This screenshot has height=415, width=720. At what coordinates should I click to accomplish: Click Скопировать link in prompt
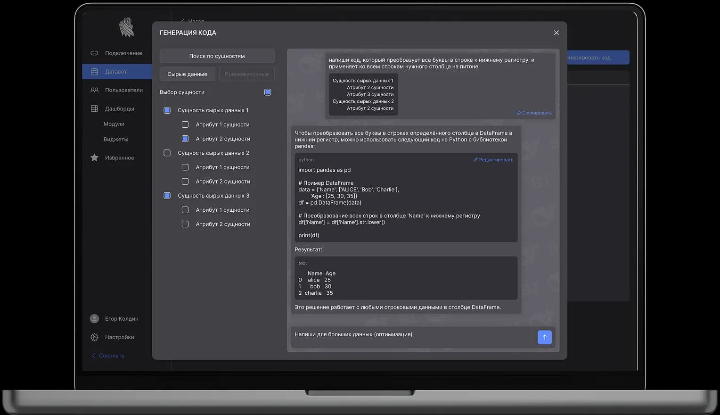point(534,113)
